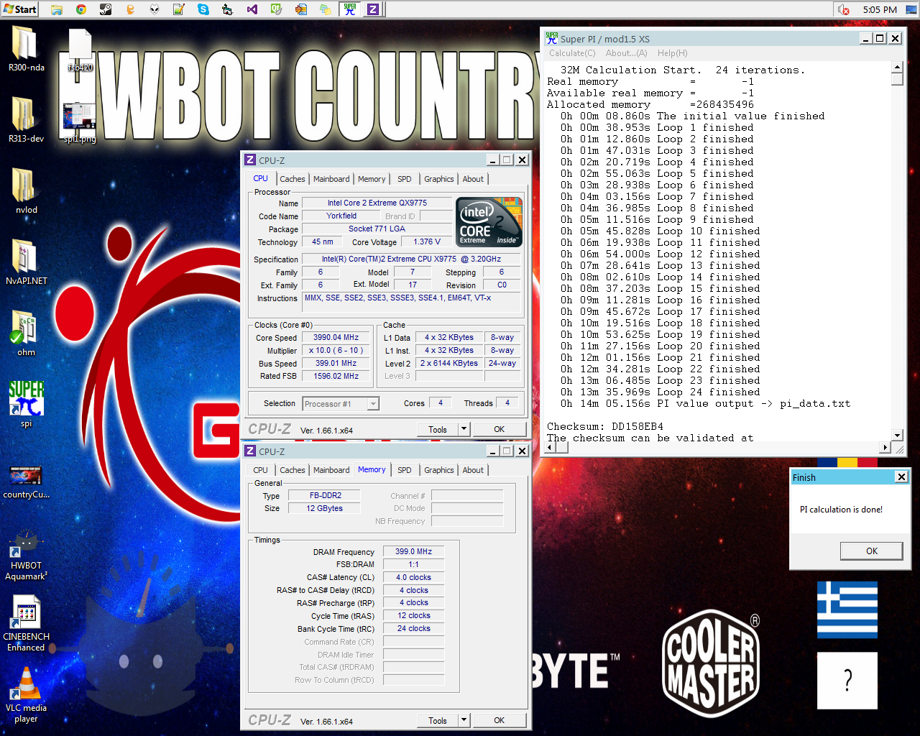Image resolution: width=920 pixels, height=736 pixels.
Task: Click the Core Speed 3990.04 MHz field
Action: (336, 337)
